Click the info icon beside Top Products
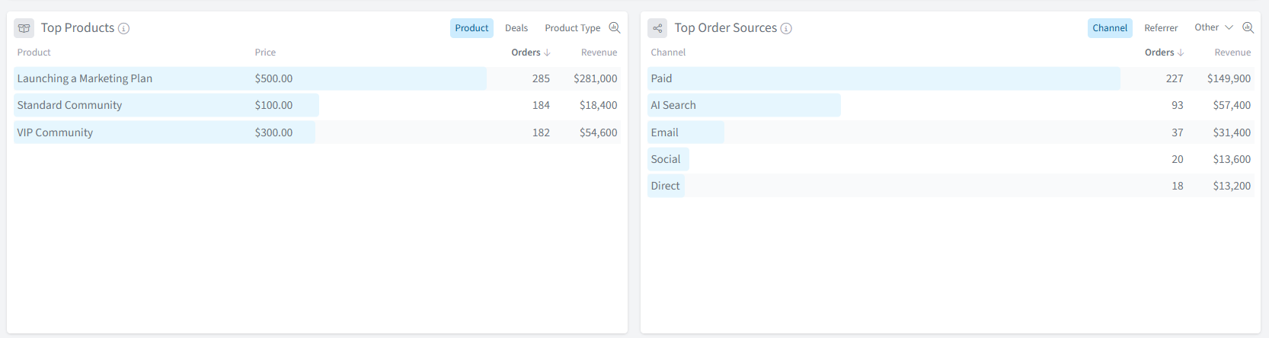The height and width of the screenshot is (338, 1269). pos(123,28)
